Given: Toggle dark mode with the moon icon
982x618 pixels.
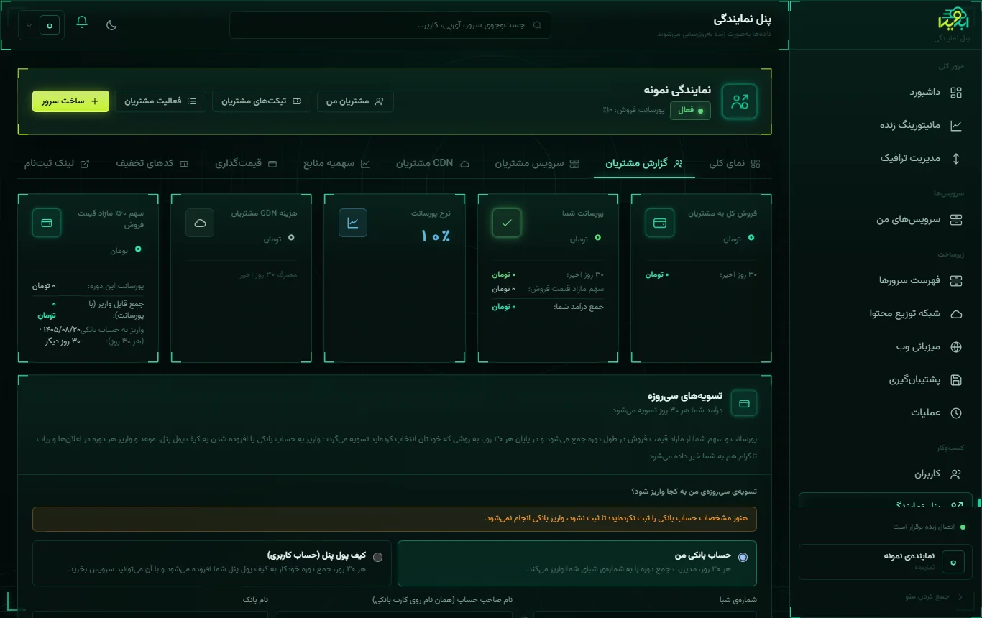Looking at the screenshot, I should 111,25.
